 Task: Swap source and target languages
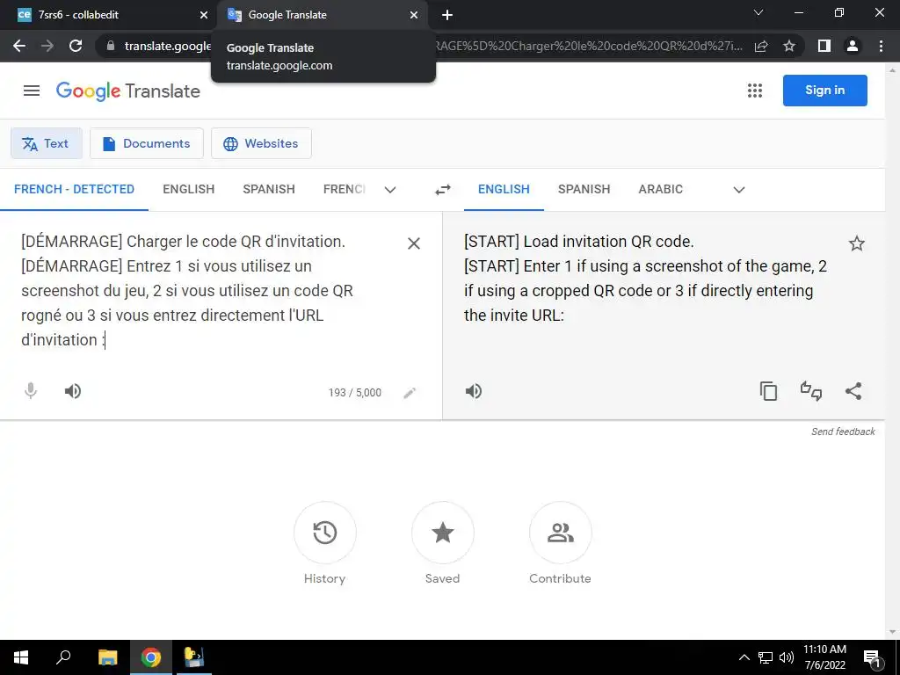click(443, 190)
